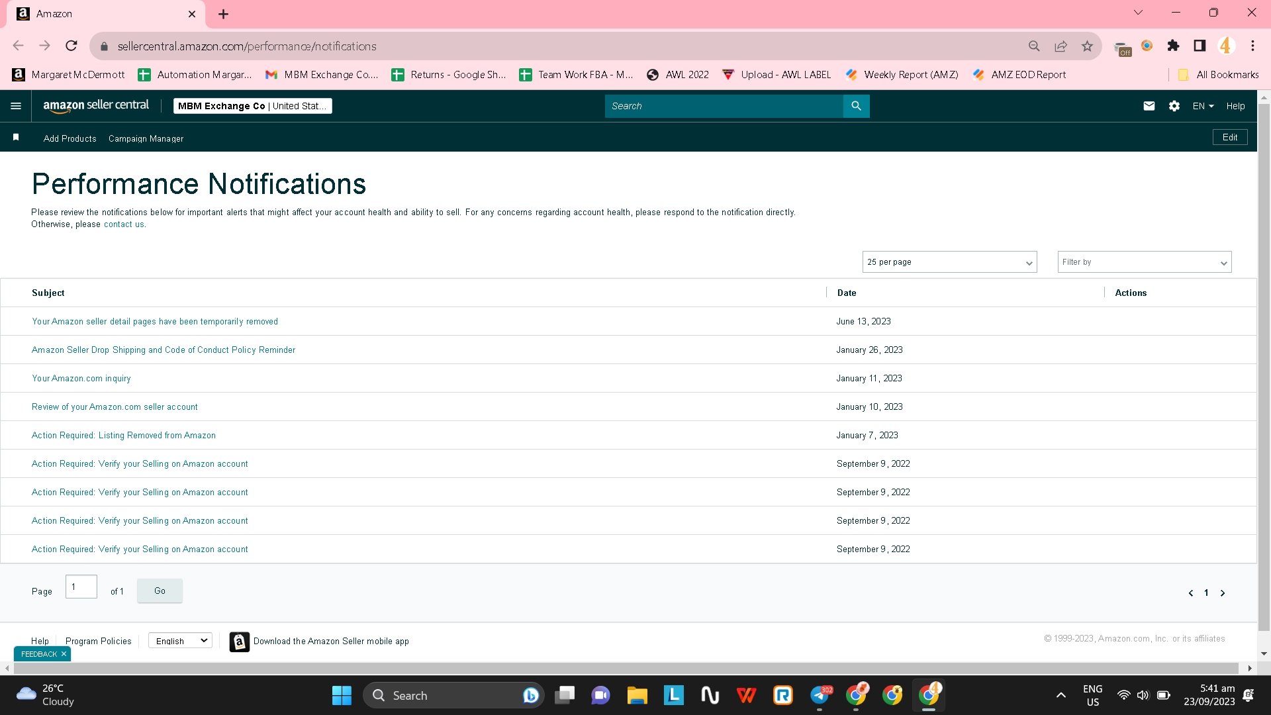Click the Windows taskbar Search box

point(454,695)
